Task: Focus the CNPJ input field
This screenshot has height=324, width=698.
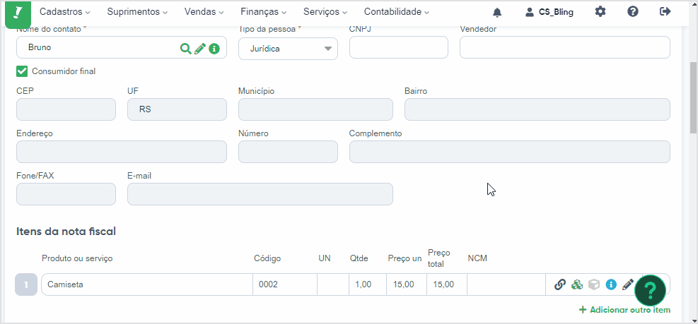Action: (x=398, y=47)
